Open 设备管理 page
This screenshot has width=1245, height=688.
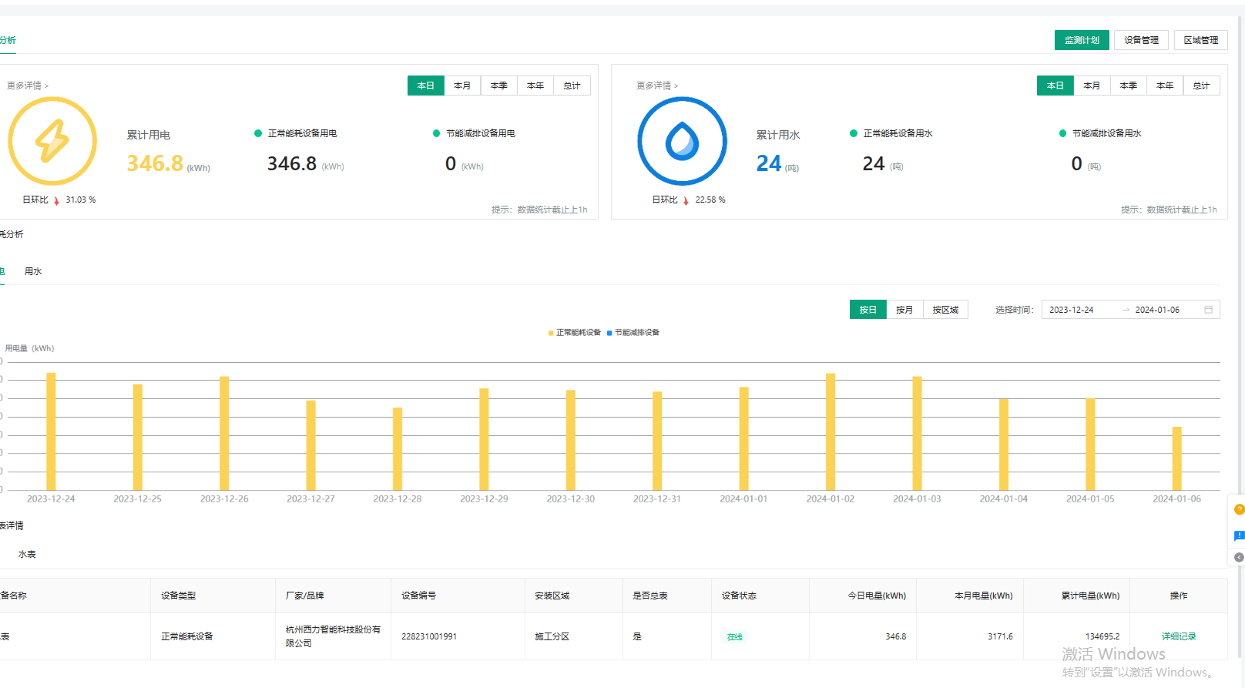point(1141,40)
